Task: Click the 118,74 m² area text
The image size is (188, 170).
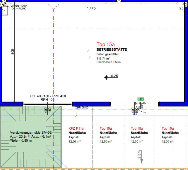Action: tap(103, 58)
